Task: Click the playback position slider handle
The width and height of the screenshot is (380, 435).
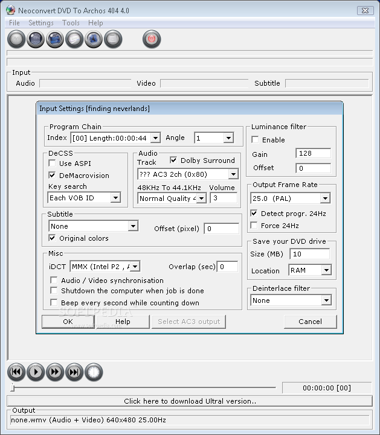Action: pos(11,388)
